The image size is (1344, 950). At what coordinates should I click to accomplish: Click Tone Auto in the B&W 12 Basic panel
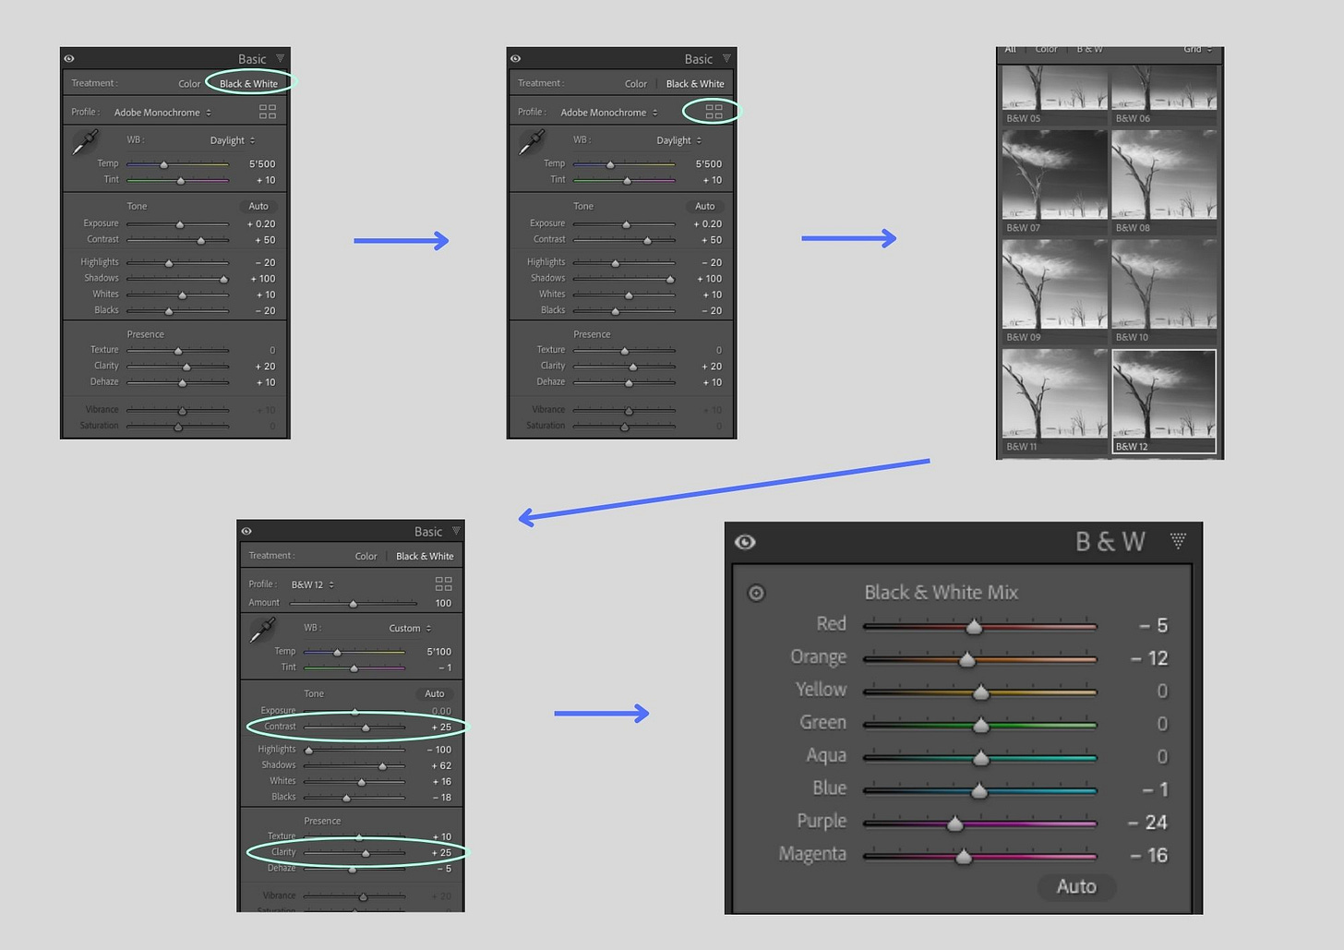click(435, 693)
